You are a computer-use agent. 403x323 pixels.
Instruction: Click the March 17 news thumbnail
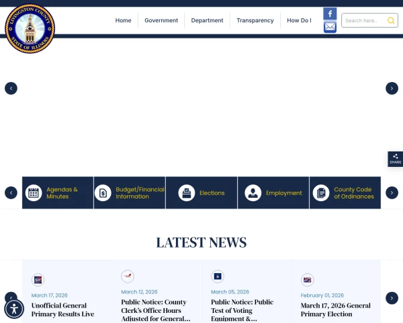pyautogui.click(x=38, y=280)
